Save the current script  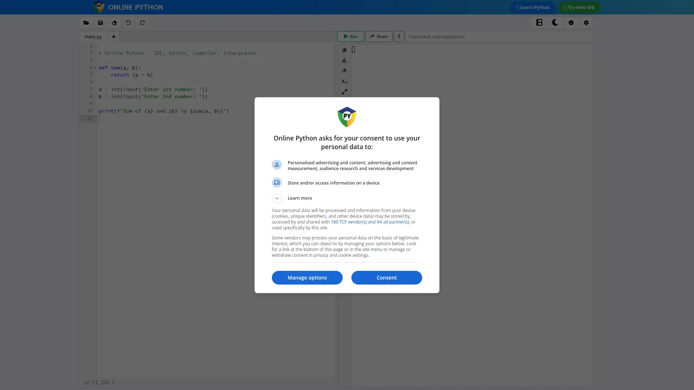click(100, 22)
